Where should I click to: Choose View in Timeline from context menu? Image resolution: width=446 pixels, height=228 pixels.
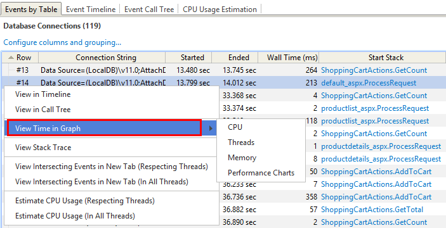[x=43, y=94]
